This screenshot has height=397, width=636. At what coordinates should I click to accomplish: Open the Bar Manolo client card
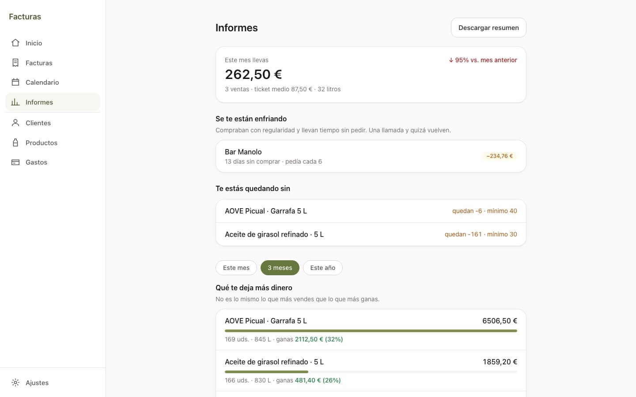(371, 156)
